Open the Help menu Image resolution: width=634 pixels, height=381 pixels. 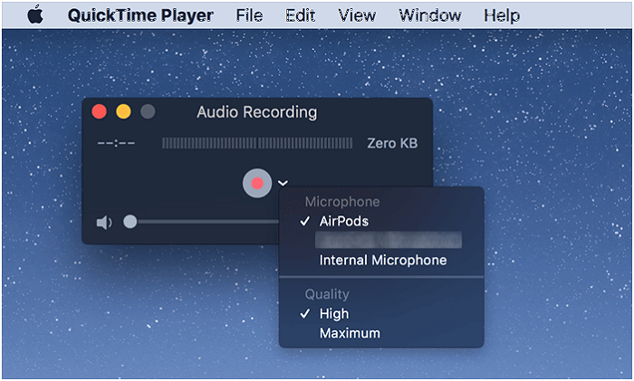tap(501, 15)
